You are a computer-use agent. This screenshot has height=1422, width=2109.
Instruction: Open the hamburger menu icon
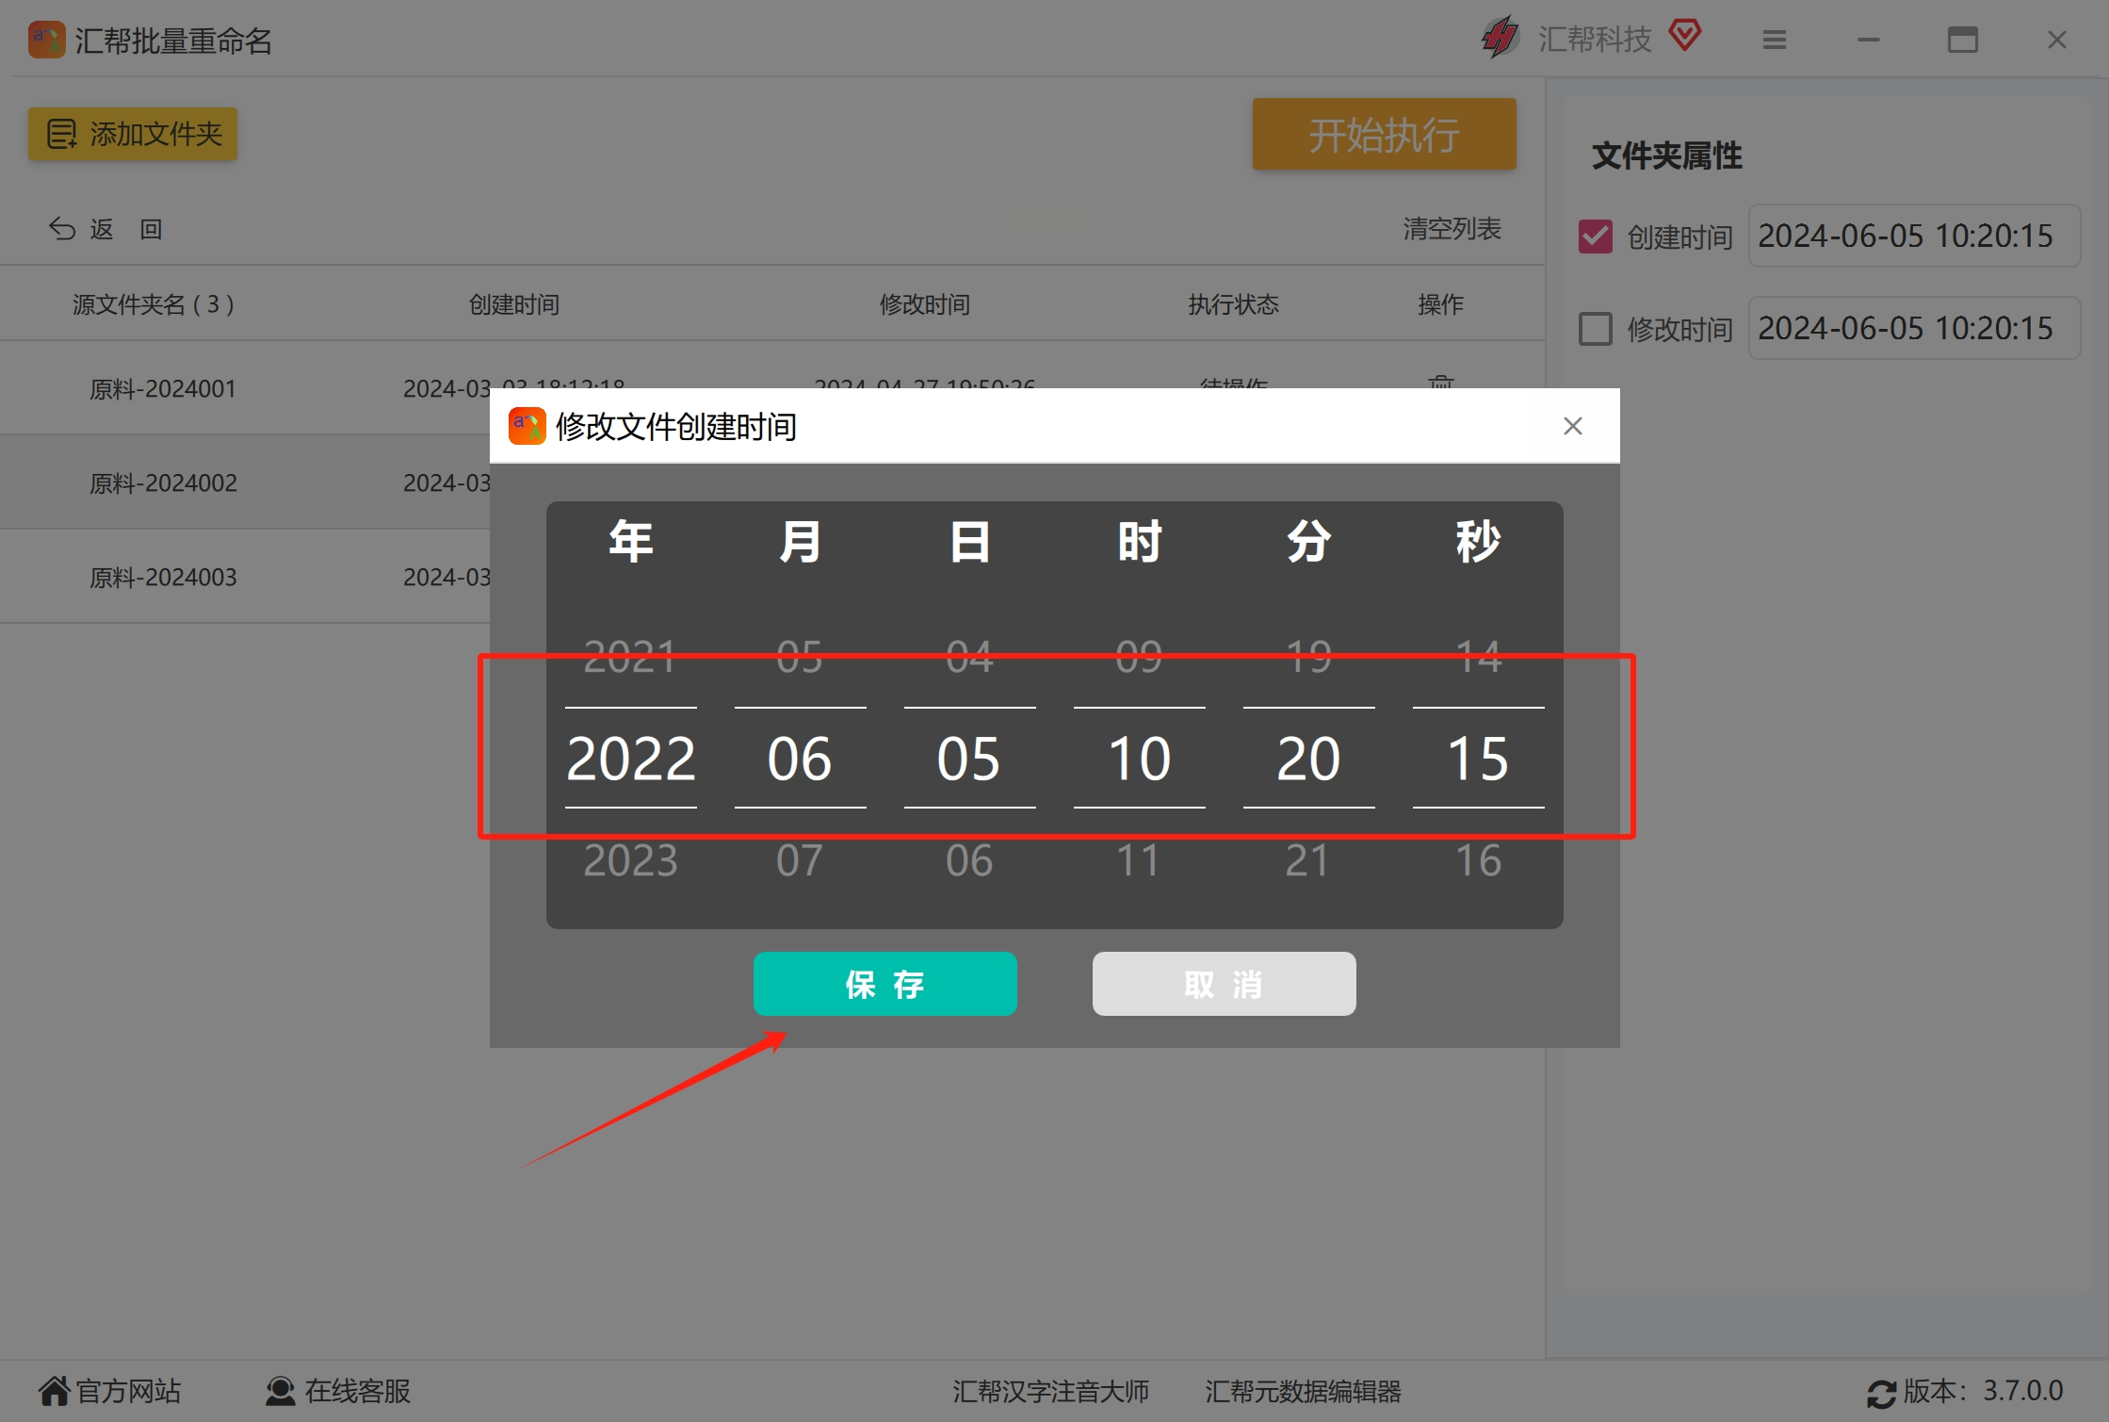tap(1775, 40)
